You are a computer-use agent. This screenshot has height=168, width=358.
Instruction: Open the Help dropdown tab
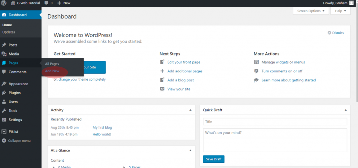[340, 11]
